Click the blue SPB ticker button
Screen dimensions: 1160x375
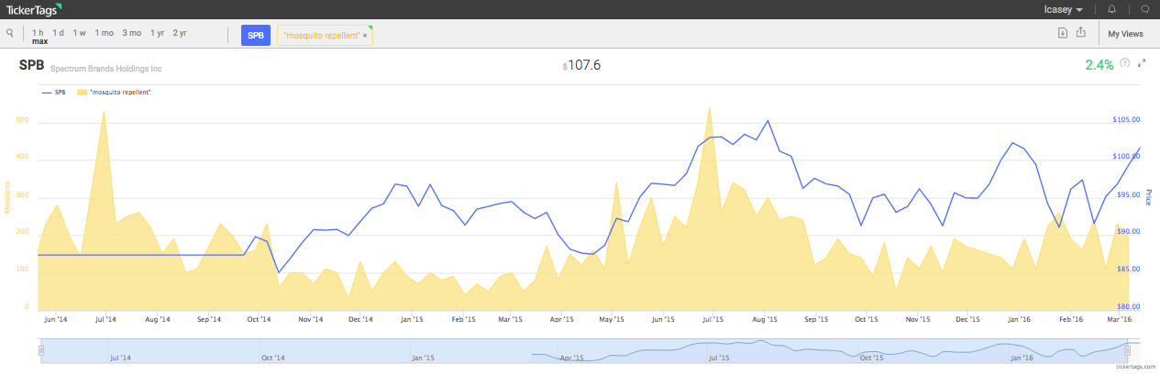[x=256, y=35]
